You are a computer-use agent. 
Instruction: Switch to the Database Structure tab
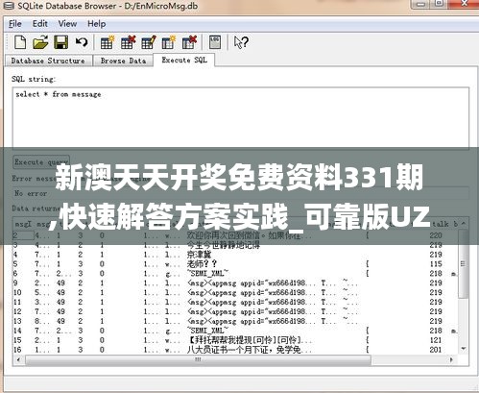(x=48, y=61)
